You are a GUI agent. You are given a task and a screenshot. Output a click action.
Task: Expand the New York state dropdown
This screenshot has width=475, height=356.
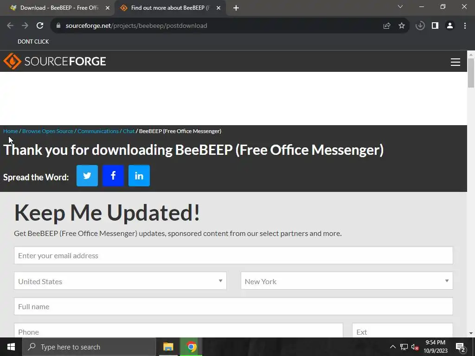347,281
